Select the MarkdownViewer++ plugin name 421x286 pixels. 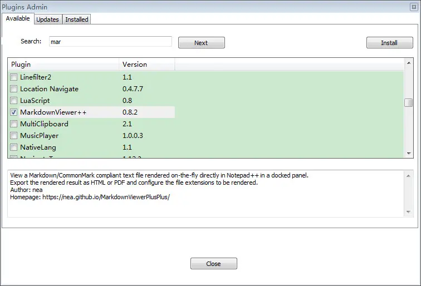click(x=53, y=112)
